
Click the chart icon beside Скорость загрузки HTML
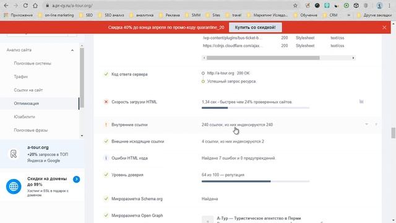361,102
